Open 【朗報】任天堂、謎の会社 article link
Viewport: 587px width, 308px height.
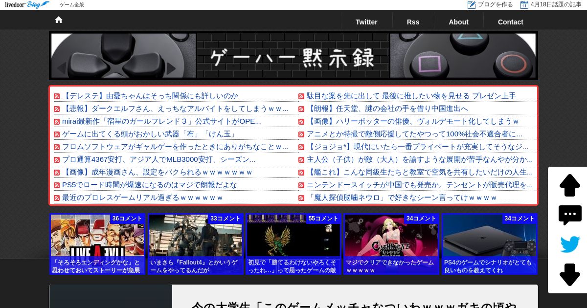(387, 109)
